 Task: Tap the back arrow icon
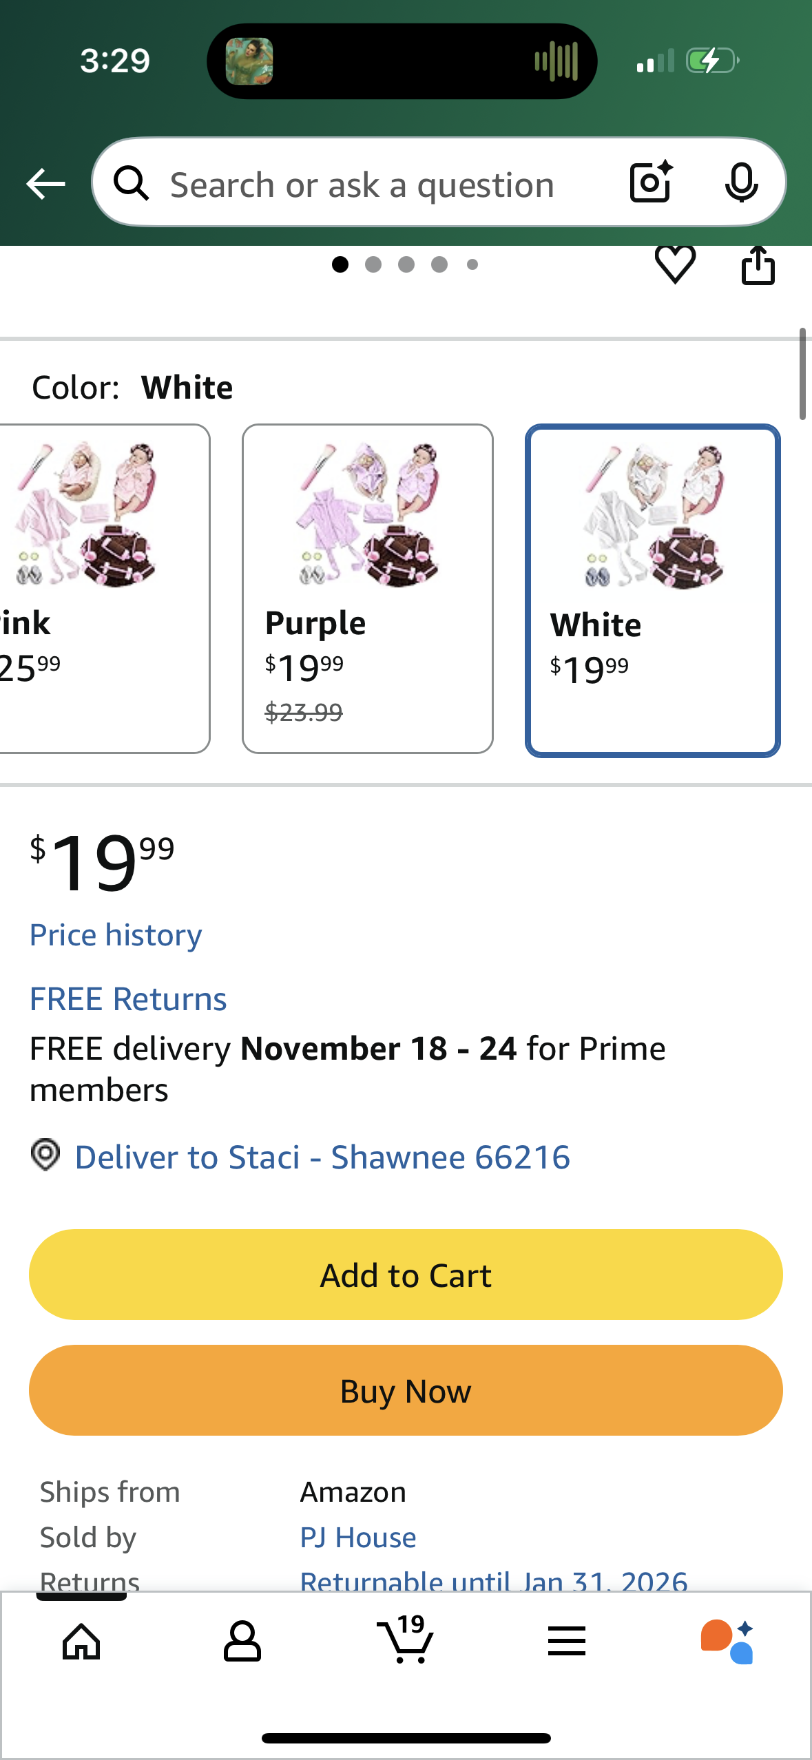coord(45,184)
